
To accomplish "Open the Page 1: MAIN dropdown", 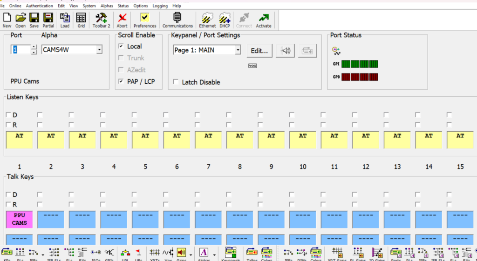I will (238, 50).
